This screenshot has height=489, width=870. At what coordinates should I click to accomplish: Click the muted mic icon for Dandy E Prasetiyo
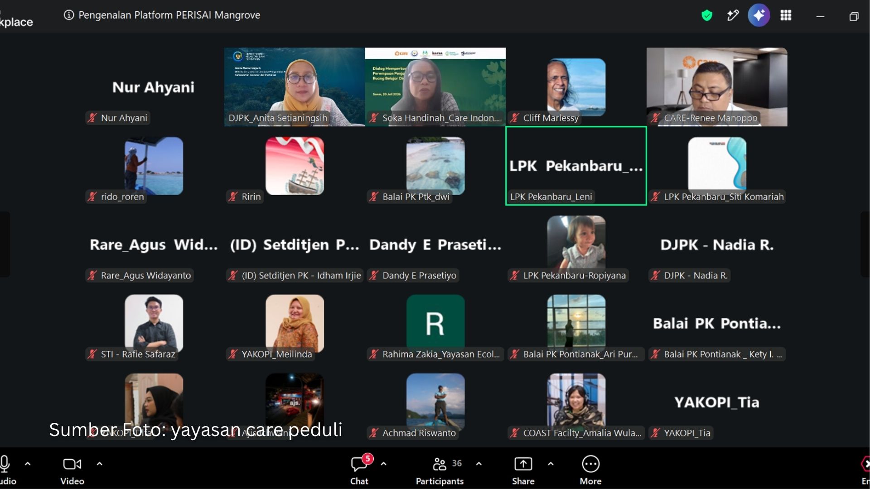(374, 275)
